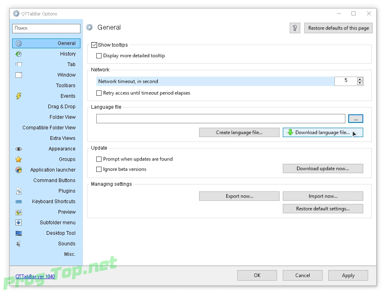
Task: Select Toolbars in the sidebar
Action: click(x=46, y=86)
